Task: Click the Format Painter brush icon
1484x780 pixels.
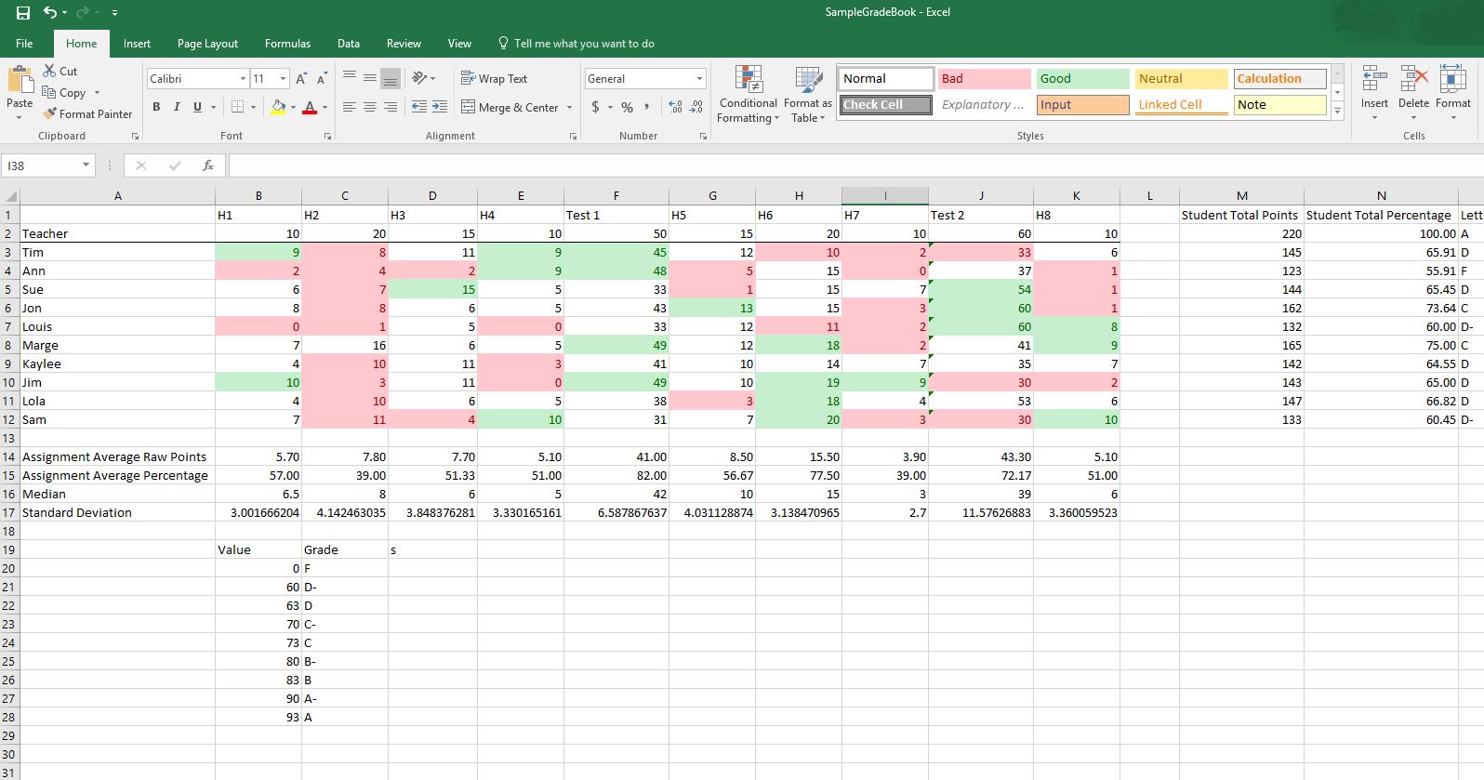Action: pyautogui.click(x=49, y=113)
